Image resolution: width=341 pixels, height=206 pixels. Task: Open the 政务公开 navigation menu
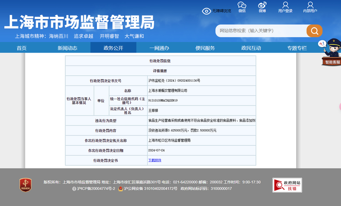[x=113, y=48]
